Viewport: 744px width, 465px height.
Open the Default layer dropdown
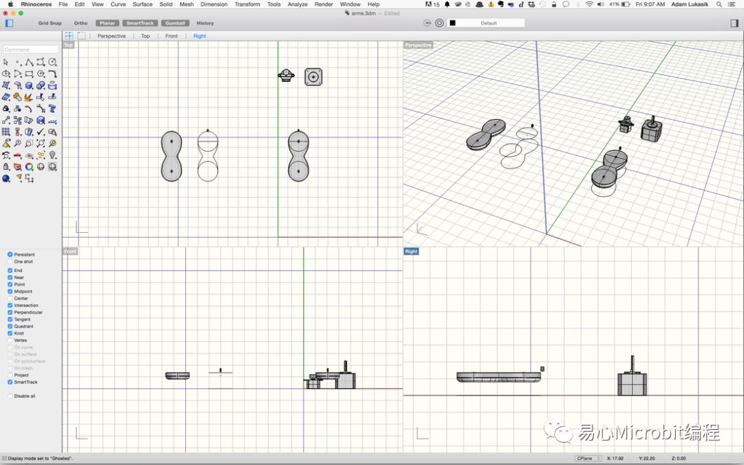point(489,23)
